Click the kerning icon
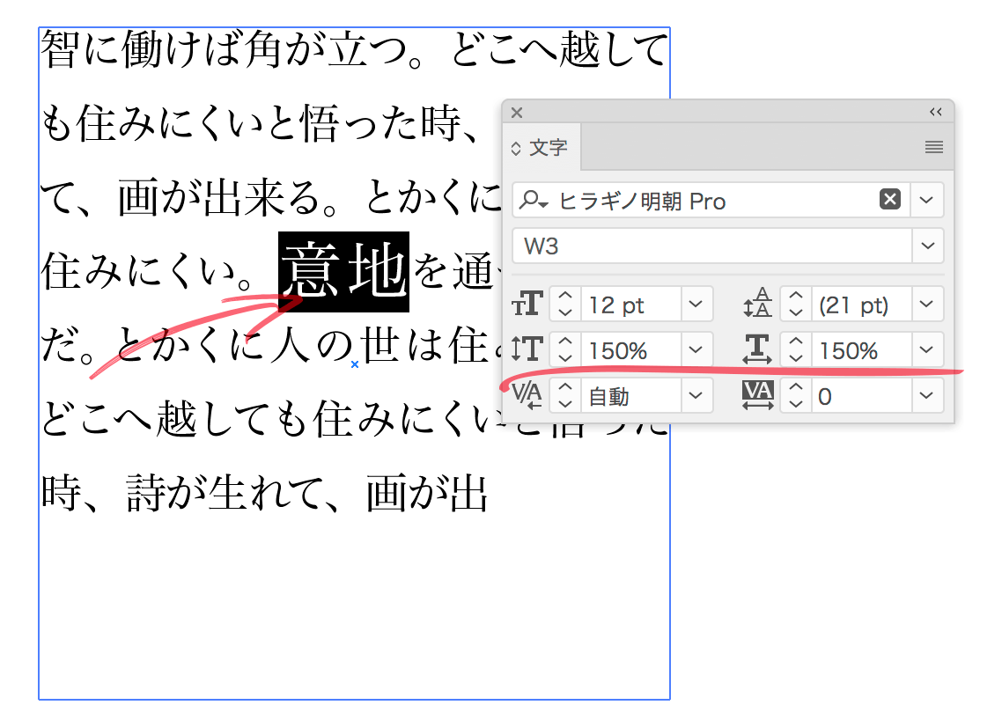 coord(526,395)
